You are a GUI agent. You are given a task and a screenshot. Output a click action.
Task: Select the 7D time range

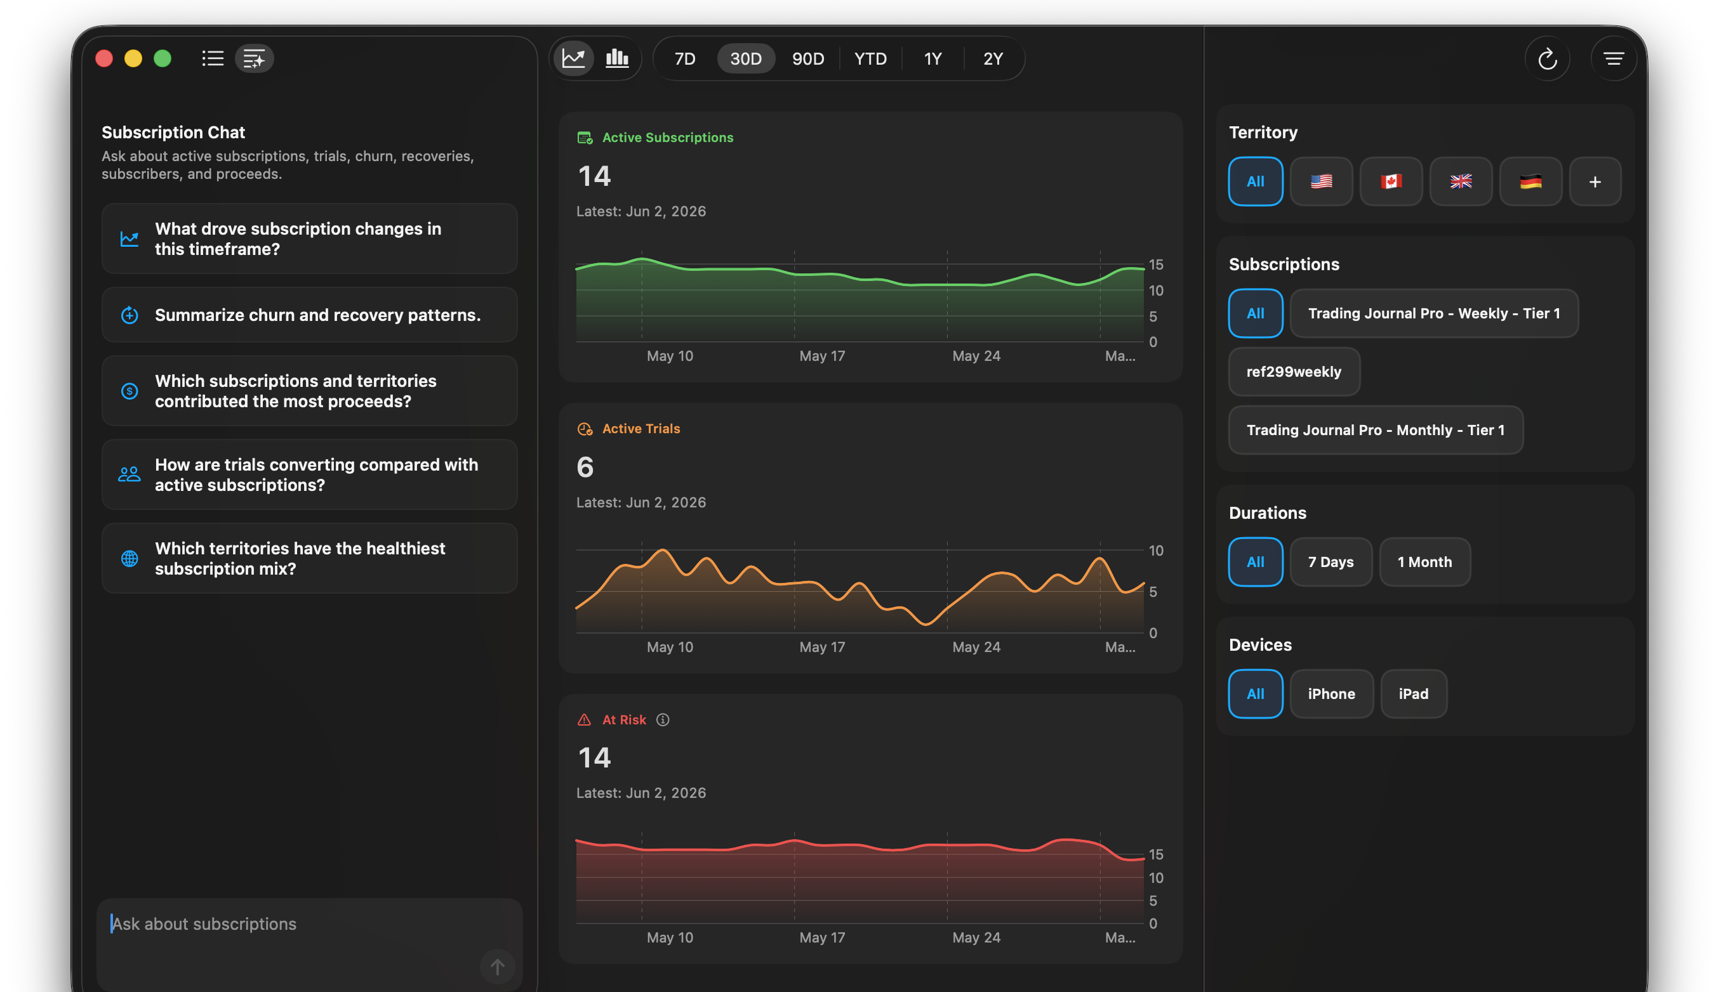click(x=684, y=58)
